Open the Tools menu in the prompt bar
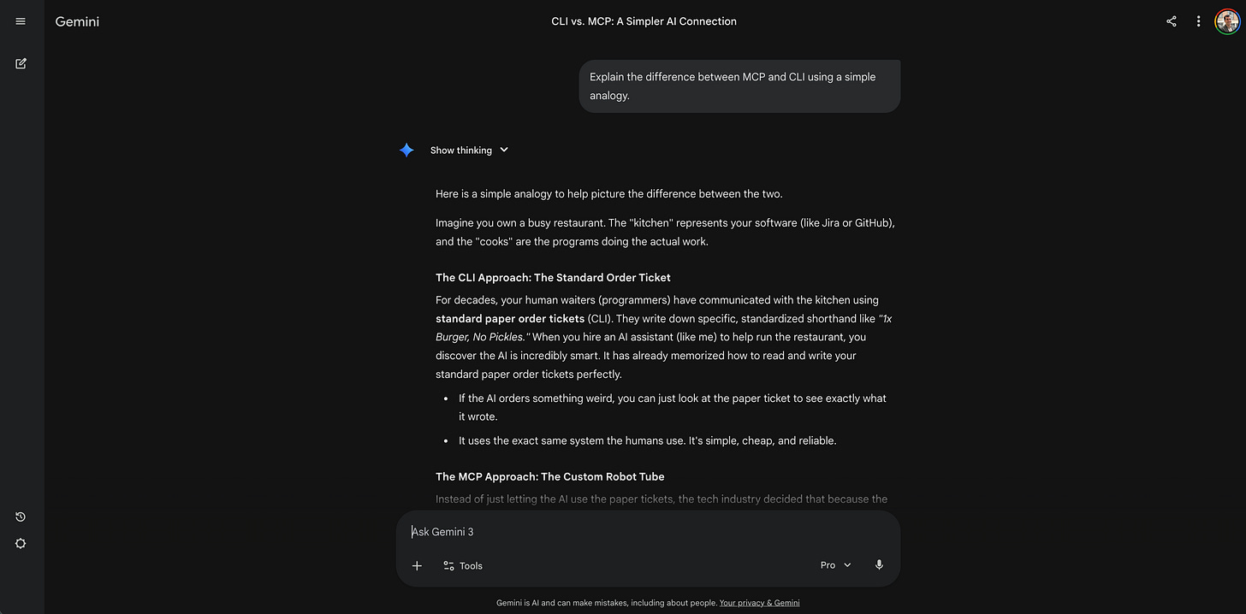This screenshot has width=1246, height=614. tap(462, 565)
